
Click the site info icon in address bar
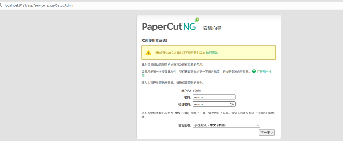pos(1,5)
